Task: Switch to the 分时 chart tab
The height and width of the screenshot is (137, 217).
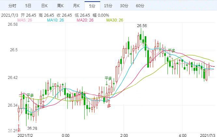Action: pyautogui.click(x=12, y=6)
